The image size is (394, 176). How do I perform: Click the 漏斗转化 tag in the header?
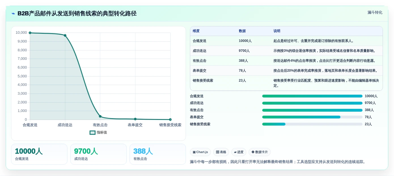coord(375,12)
